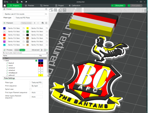150x113 pixels.
Task: Click object list scrollbar down arrow
Action: (x=47, y=76)
